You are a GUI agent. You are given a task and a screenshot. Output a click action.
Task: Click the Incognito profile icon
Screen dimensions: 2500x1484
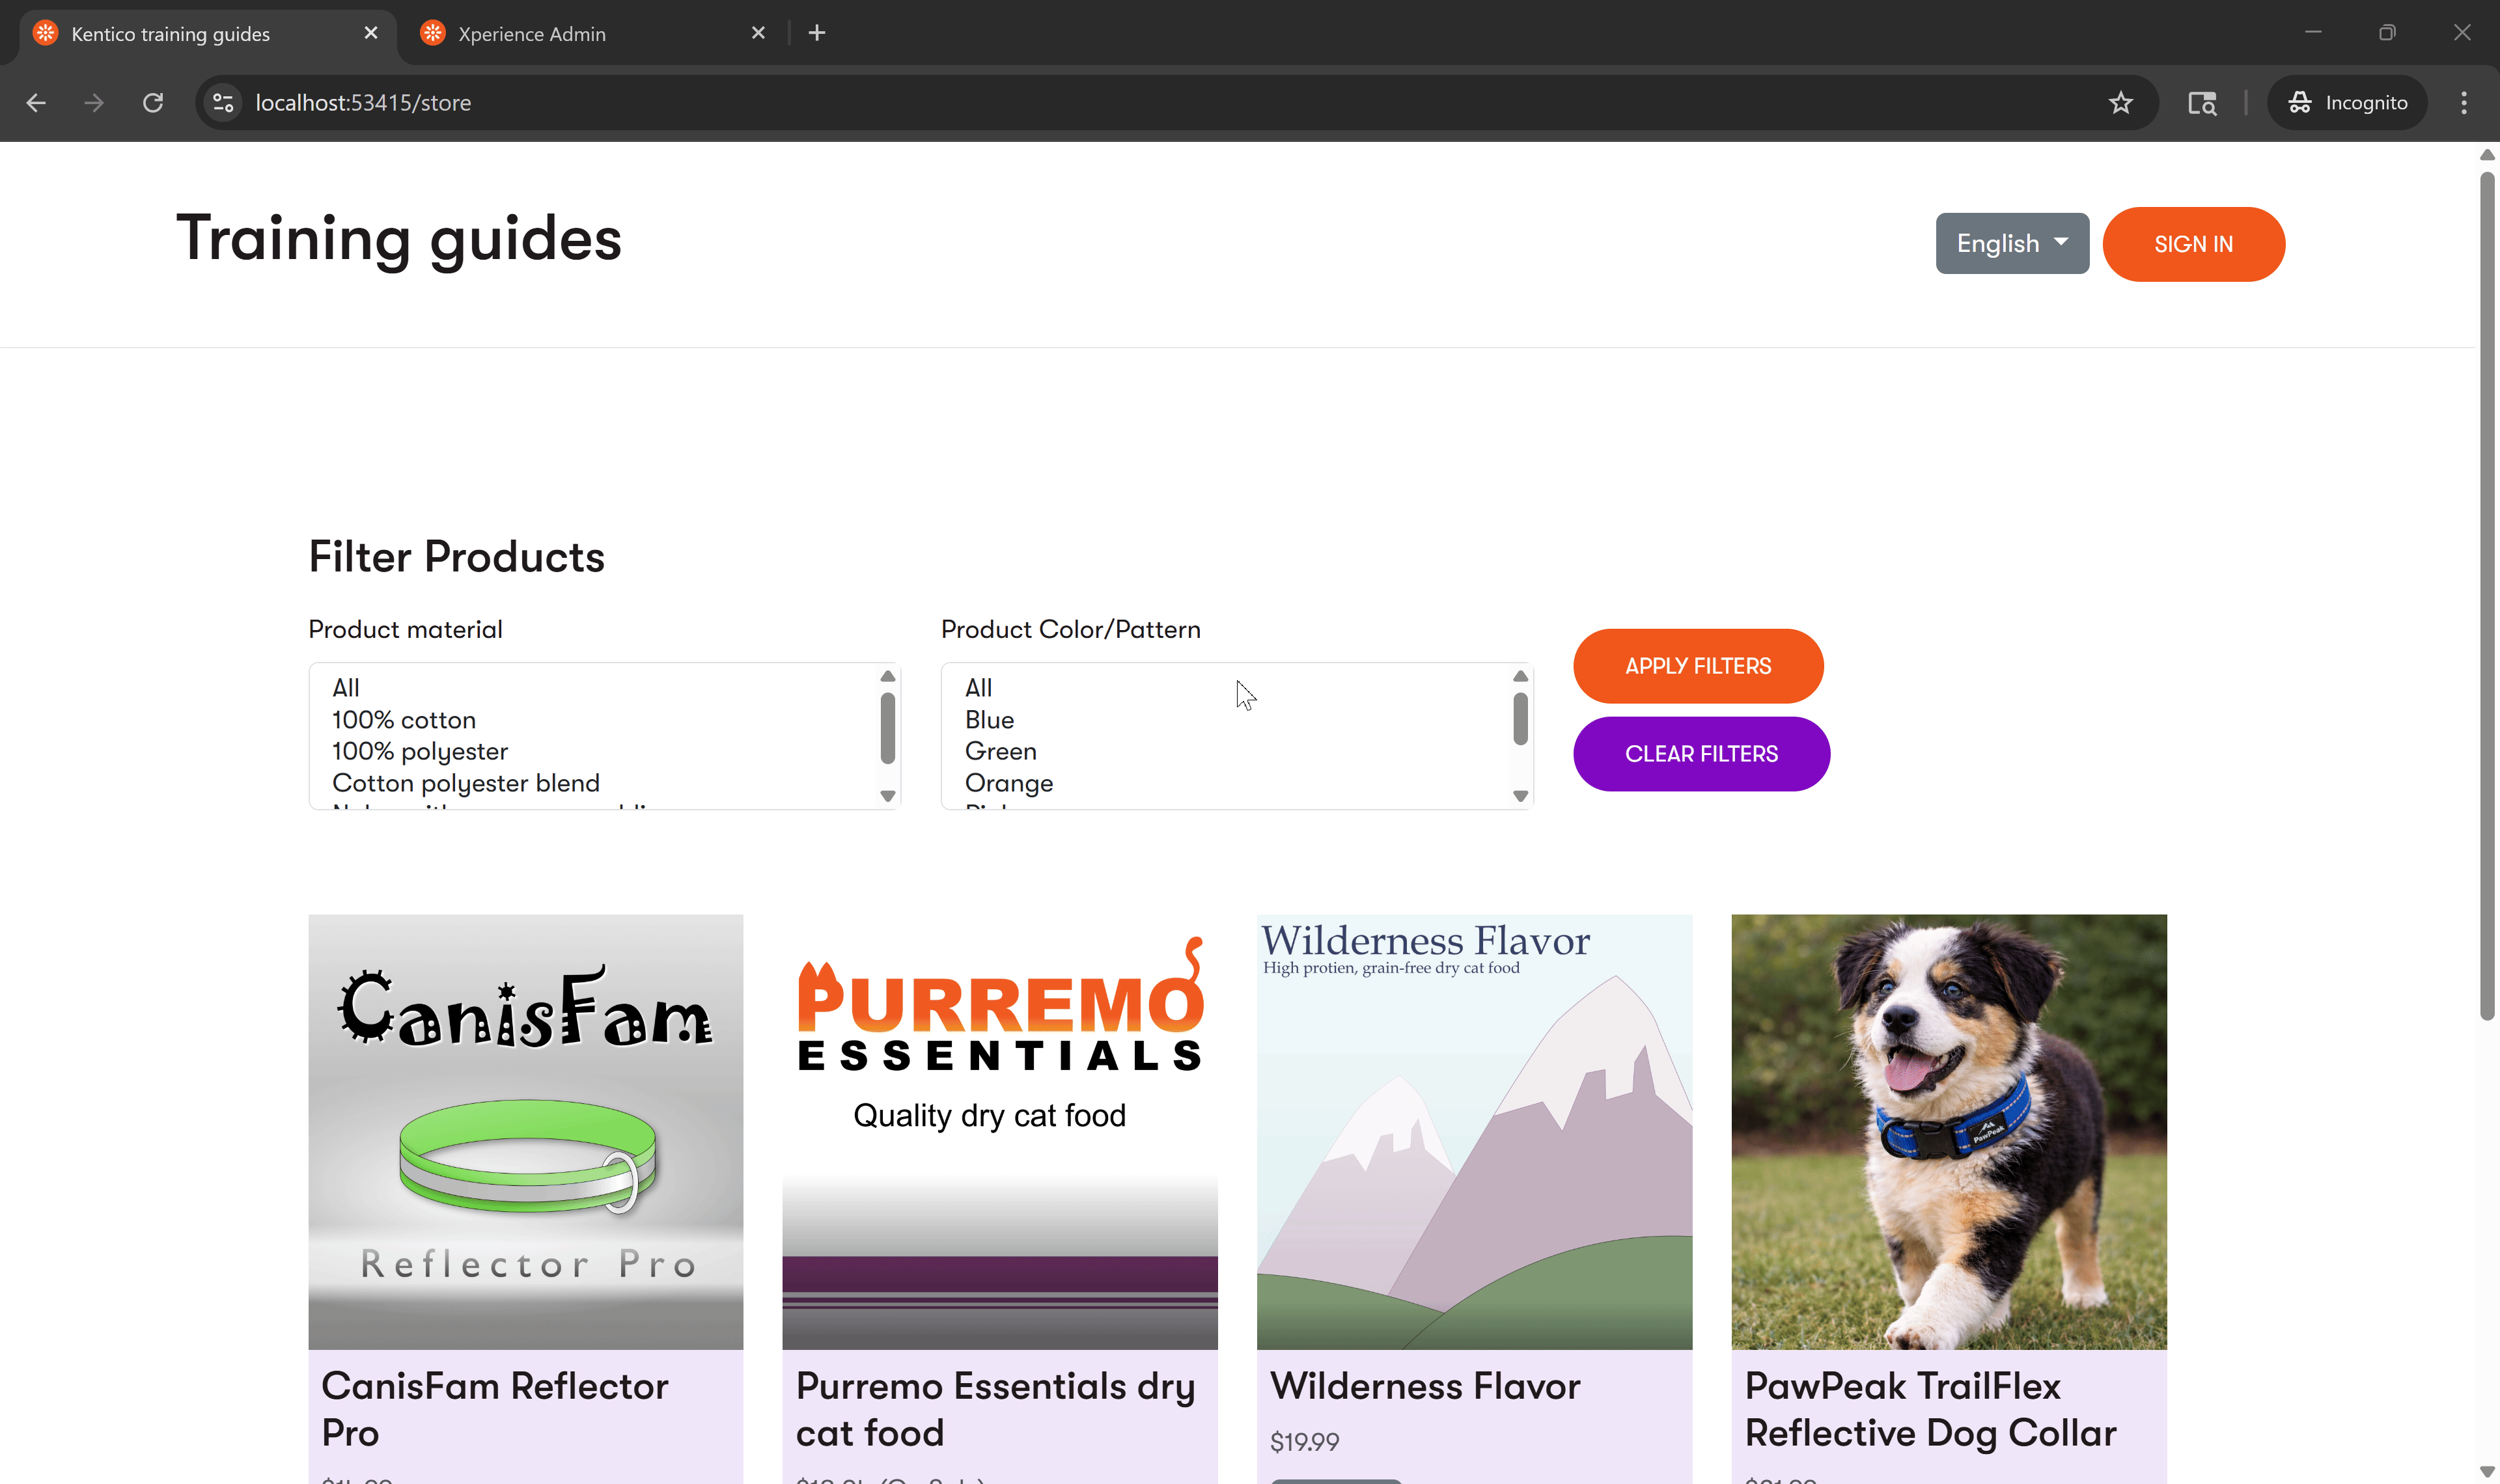2299,102
